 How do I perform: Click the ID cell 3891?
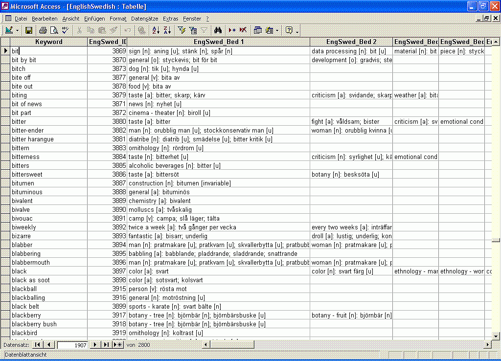tap(107, 219)
